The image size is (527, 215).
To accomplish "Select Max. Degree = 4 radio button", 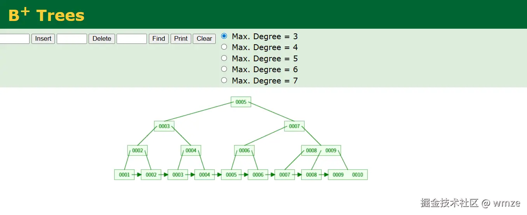I will 224,47.
